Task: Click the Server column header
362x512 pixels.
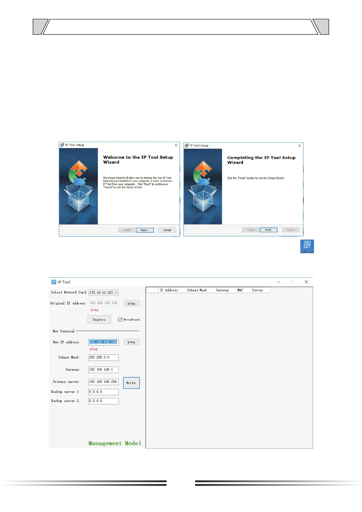Action: (x=260, y=290)
